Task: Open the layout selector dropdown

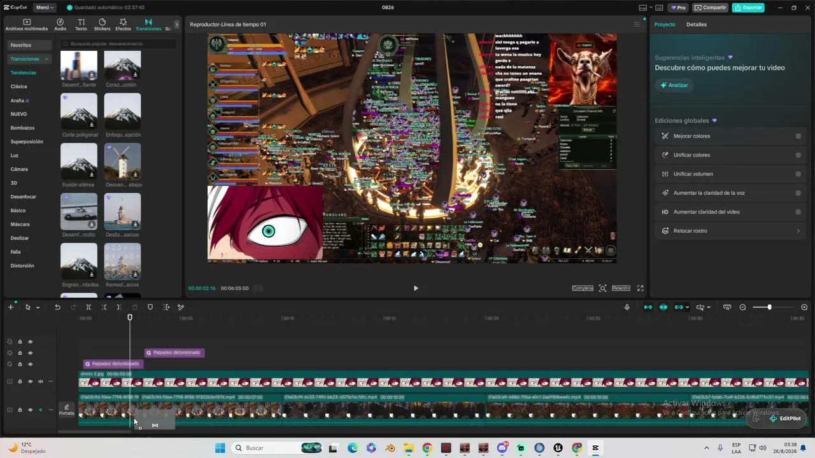Action: tap(646, 8)
